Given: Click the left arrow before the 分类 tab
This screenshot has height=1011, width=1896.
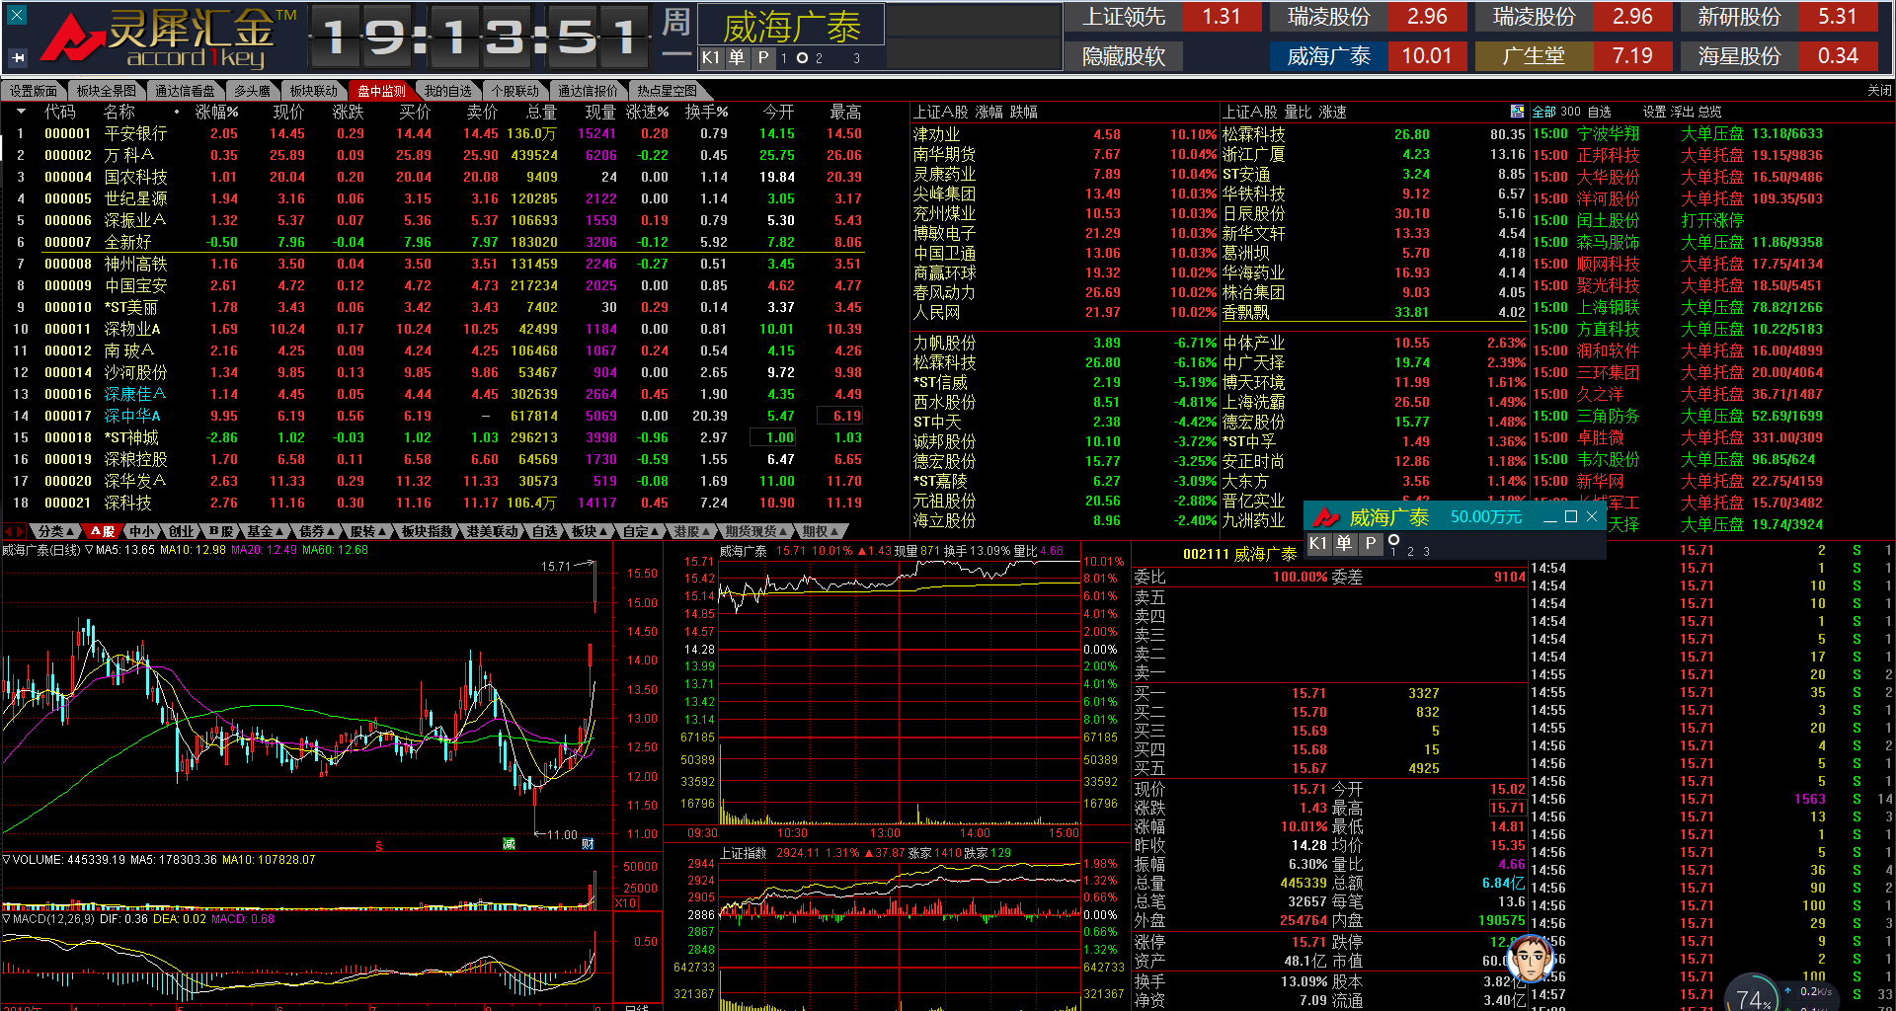Looking at the screenshot, I should (9, 531).
